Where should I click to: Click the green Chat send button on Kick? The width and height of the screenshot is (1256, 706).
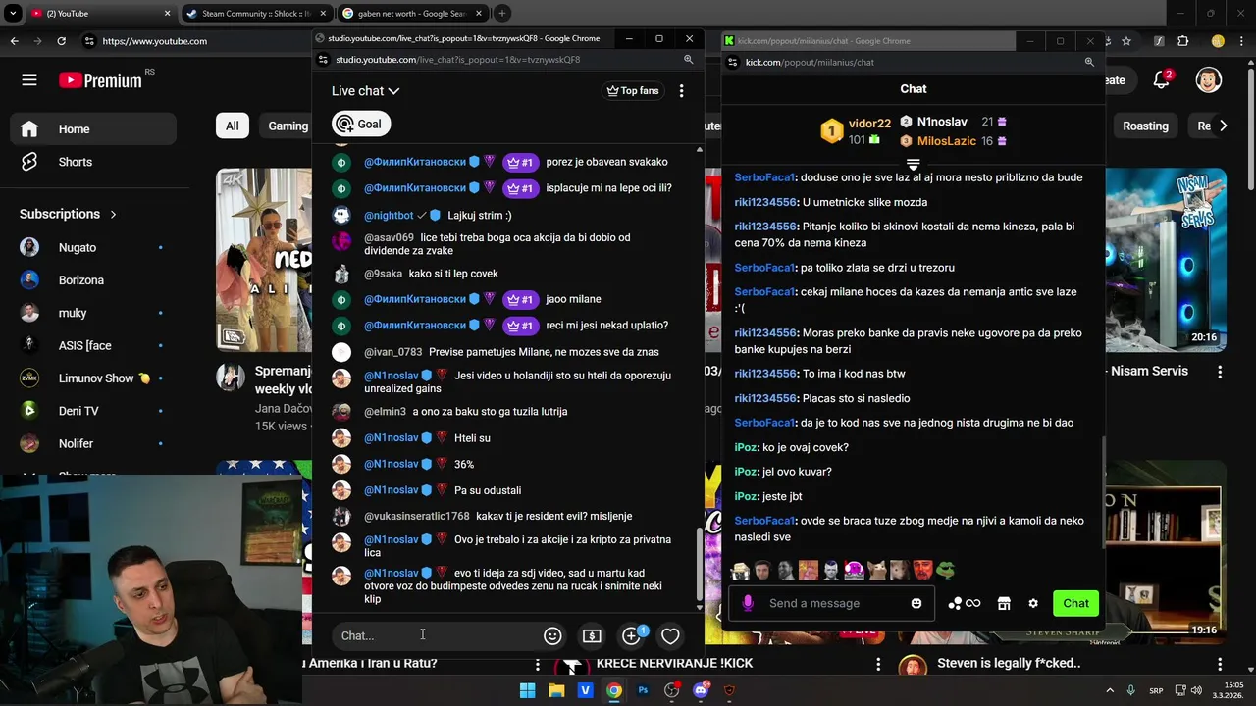click(1075, 603)
